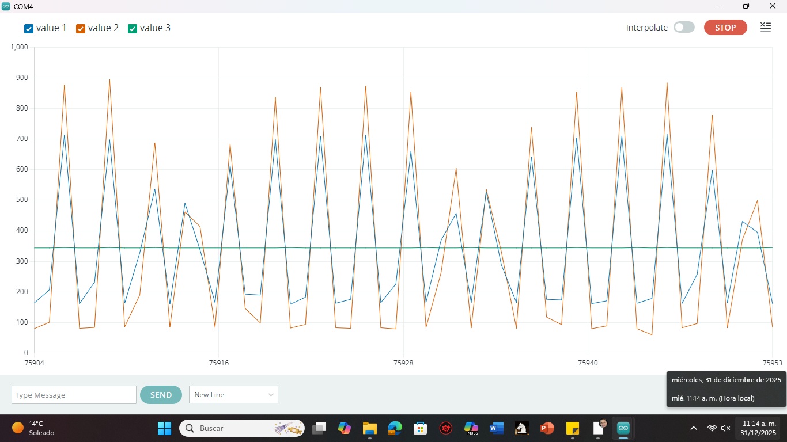Show hidden system tray icons

point(694,428)
